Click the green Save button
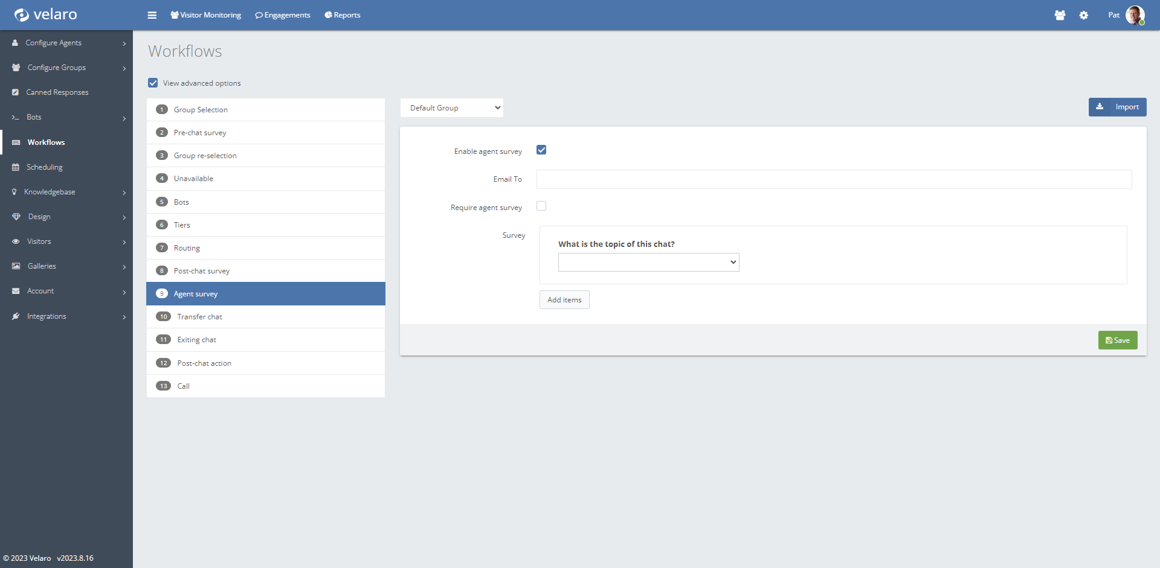 click(x=1117, y=340)
